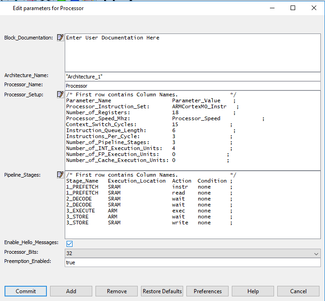This screenshot has height=301, width=325.
Task: Click the Block_Documentation edit icon
Action: [x=60, y=38]
